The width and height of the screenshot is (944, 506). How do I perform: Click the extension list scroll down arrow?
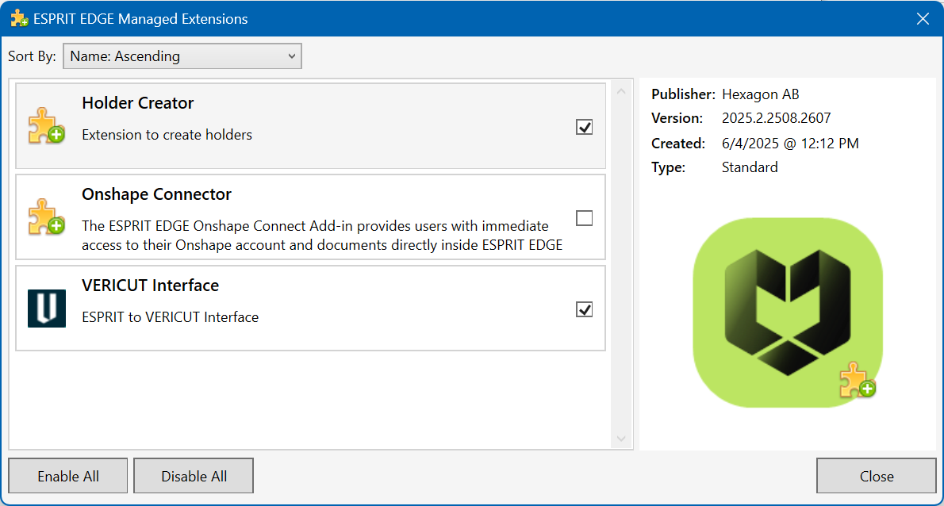pos(621,439)
